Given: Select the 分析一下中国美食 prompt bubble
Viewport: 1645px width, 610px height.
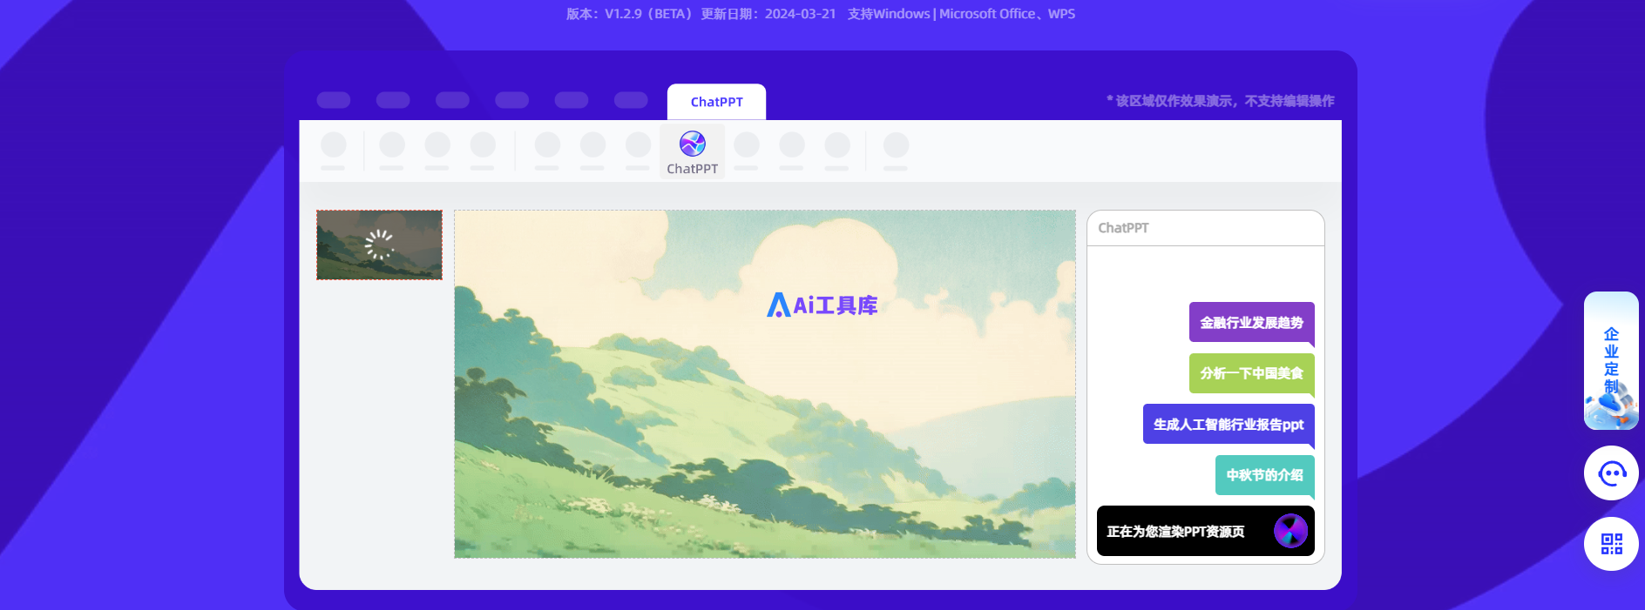Looking at the screenshot, I should [x=1252, y=373].
